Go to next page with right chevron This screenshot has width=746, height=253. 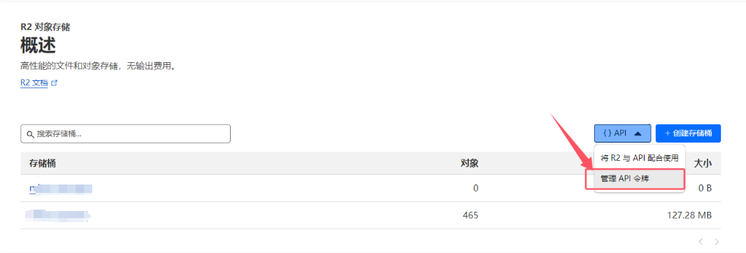point(717,242)
